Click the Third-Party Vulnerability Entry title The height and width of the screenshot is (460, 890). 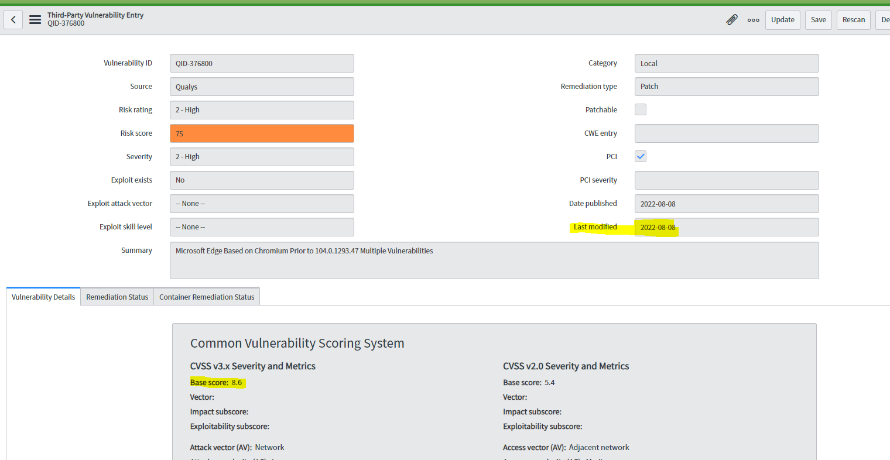click(x=95, y=15)
